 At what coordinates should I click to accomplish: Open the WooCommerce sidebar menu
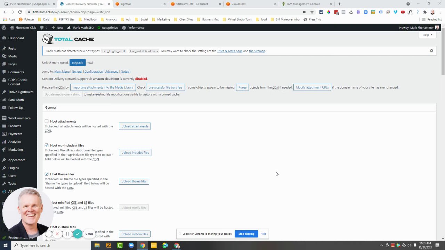(19, 118)
